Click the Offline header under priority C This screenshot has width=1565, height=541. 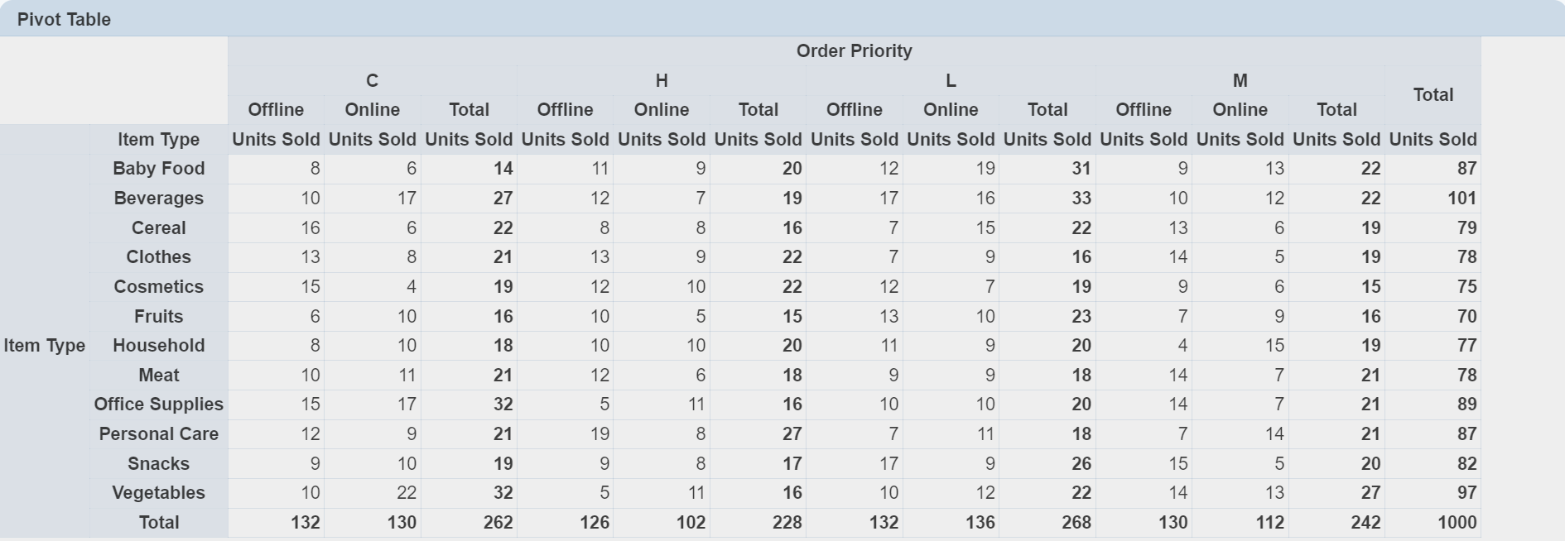click(x=276, y=110)
